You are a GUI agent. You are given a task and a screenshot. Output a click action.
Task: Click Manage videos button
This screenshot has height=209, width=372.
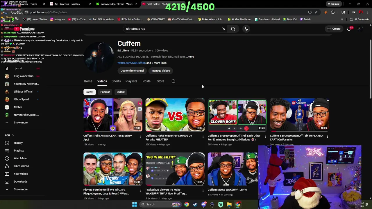pos(161,71)
